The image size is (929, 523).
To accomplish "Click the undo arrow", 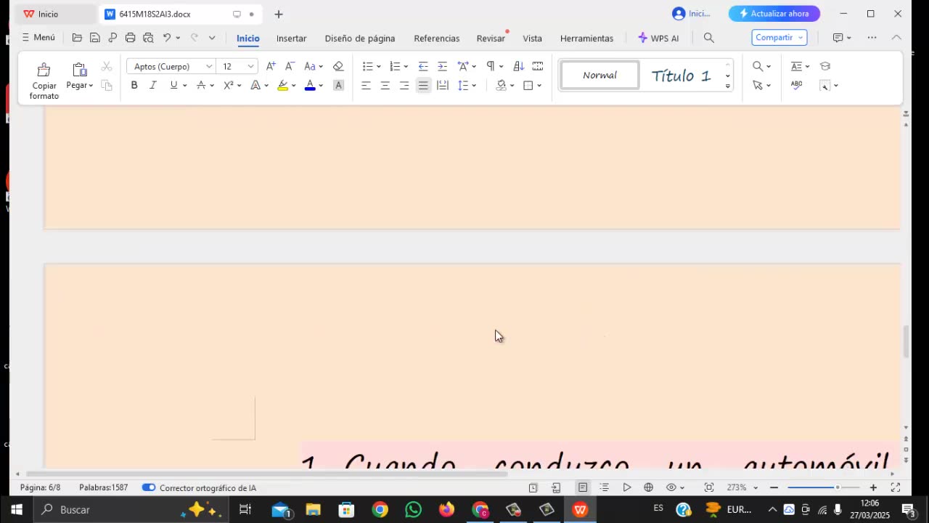I will [166, 38].
